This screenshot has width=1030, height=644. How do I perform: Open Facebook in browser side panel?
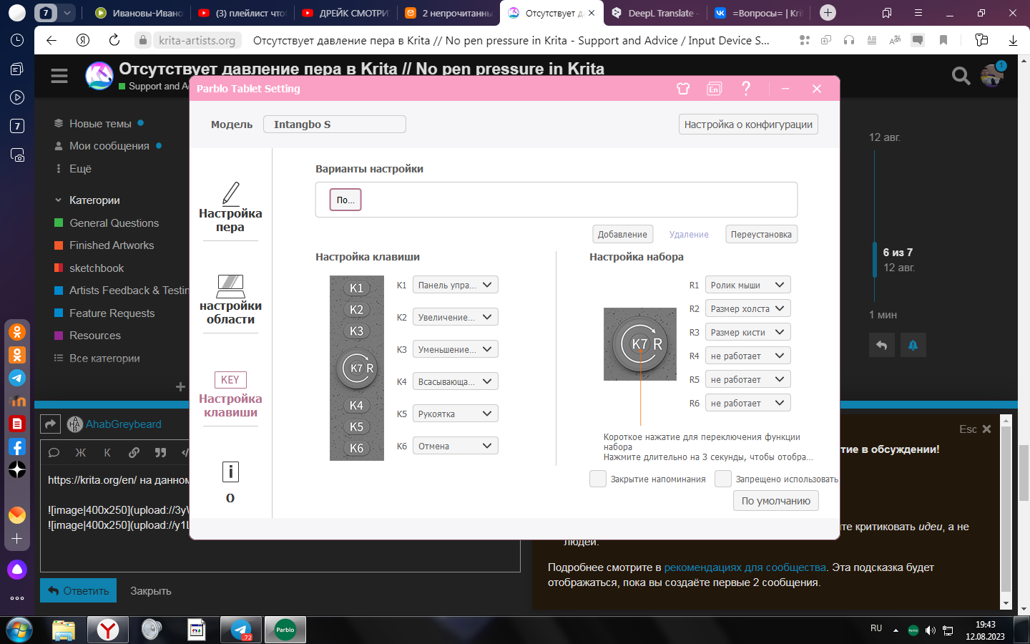click(x=17, y=447)
